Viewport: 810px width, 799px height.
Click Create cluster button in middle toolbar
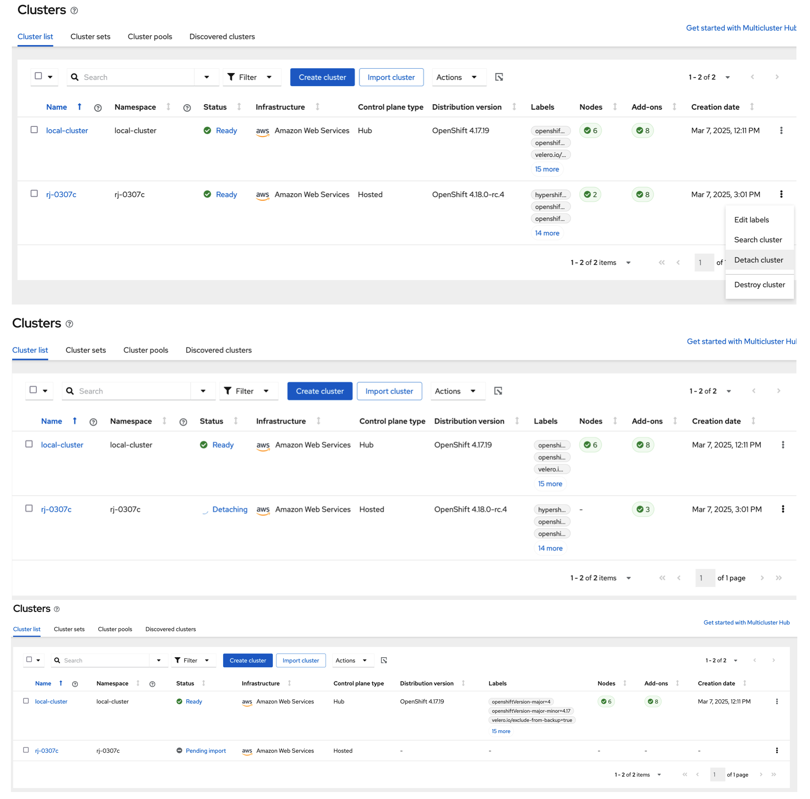coord(320,391)
